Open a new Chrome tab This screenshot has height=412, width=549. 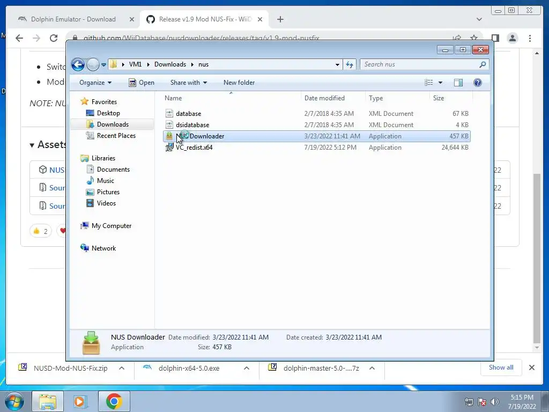coord(280,19)
